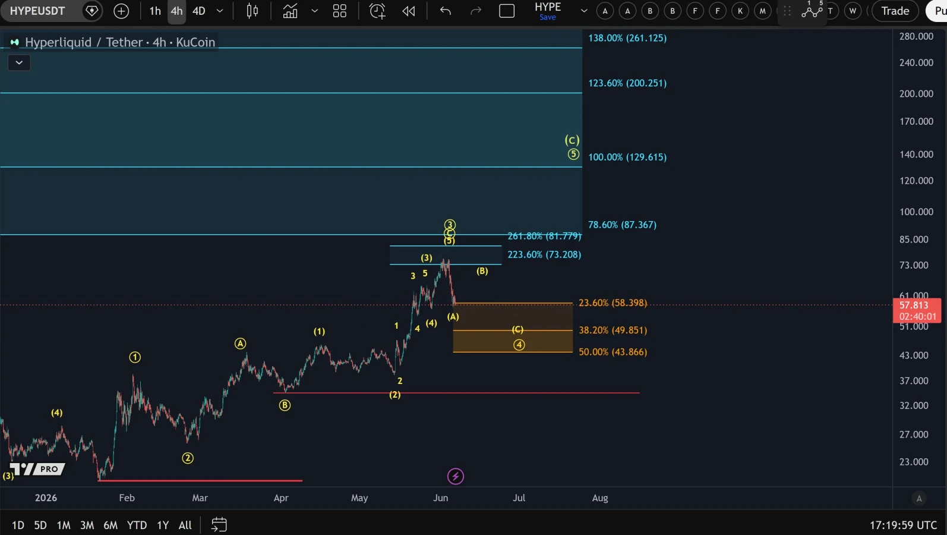Click the 23.60% (58.398) retracement label
This screenshot has width=947, height=535.
(x=613, y=303)
